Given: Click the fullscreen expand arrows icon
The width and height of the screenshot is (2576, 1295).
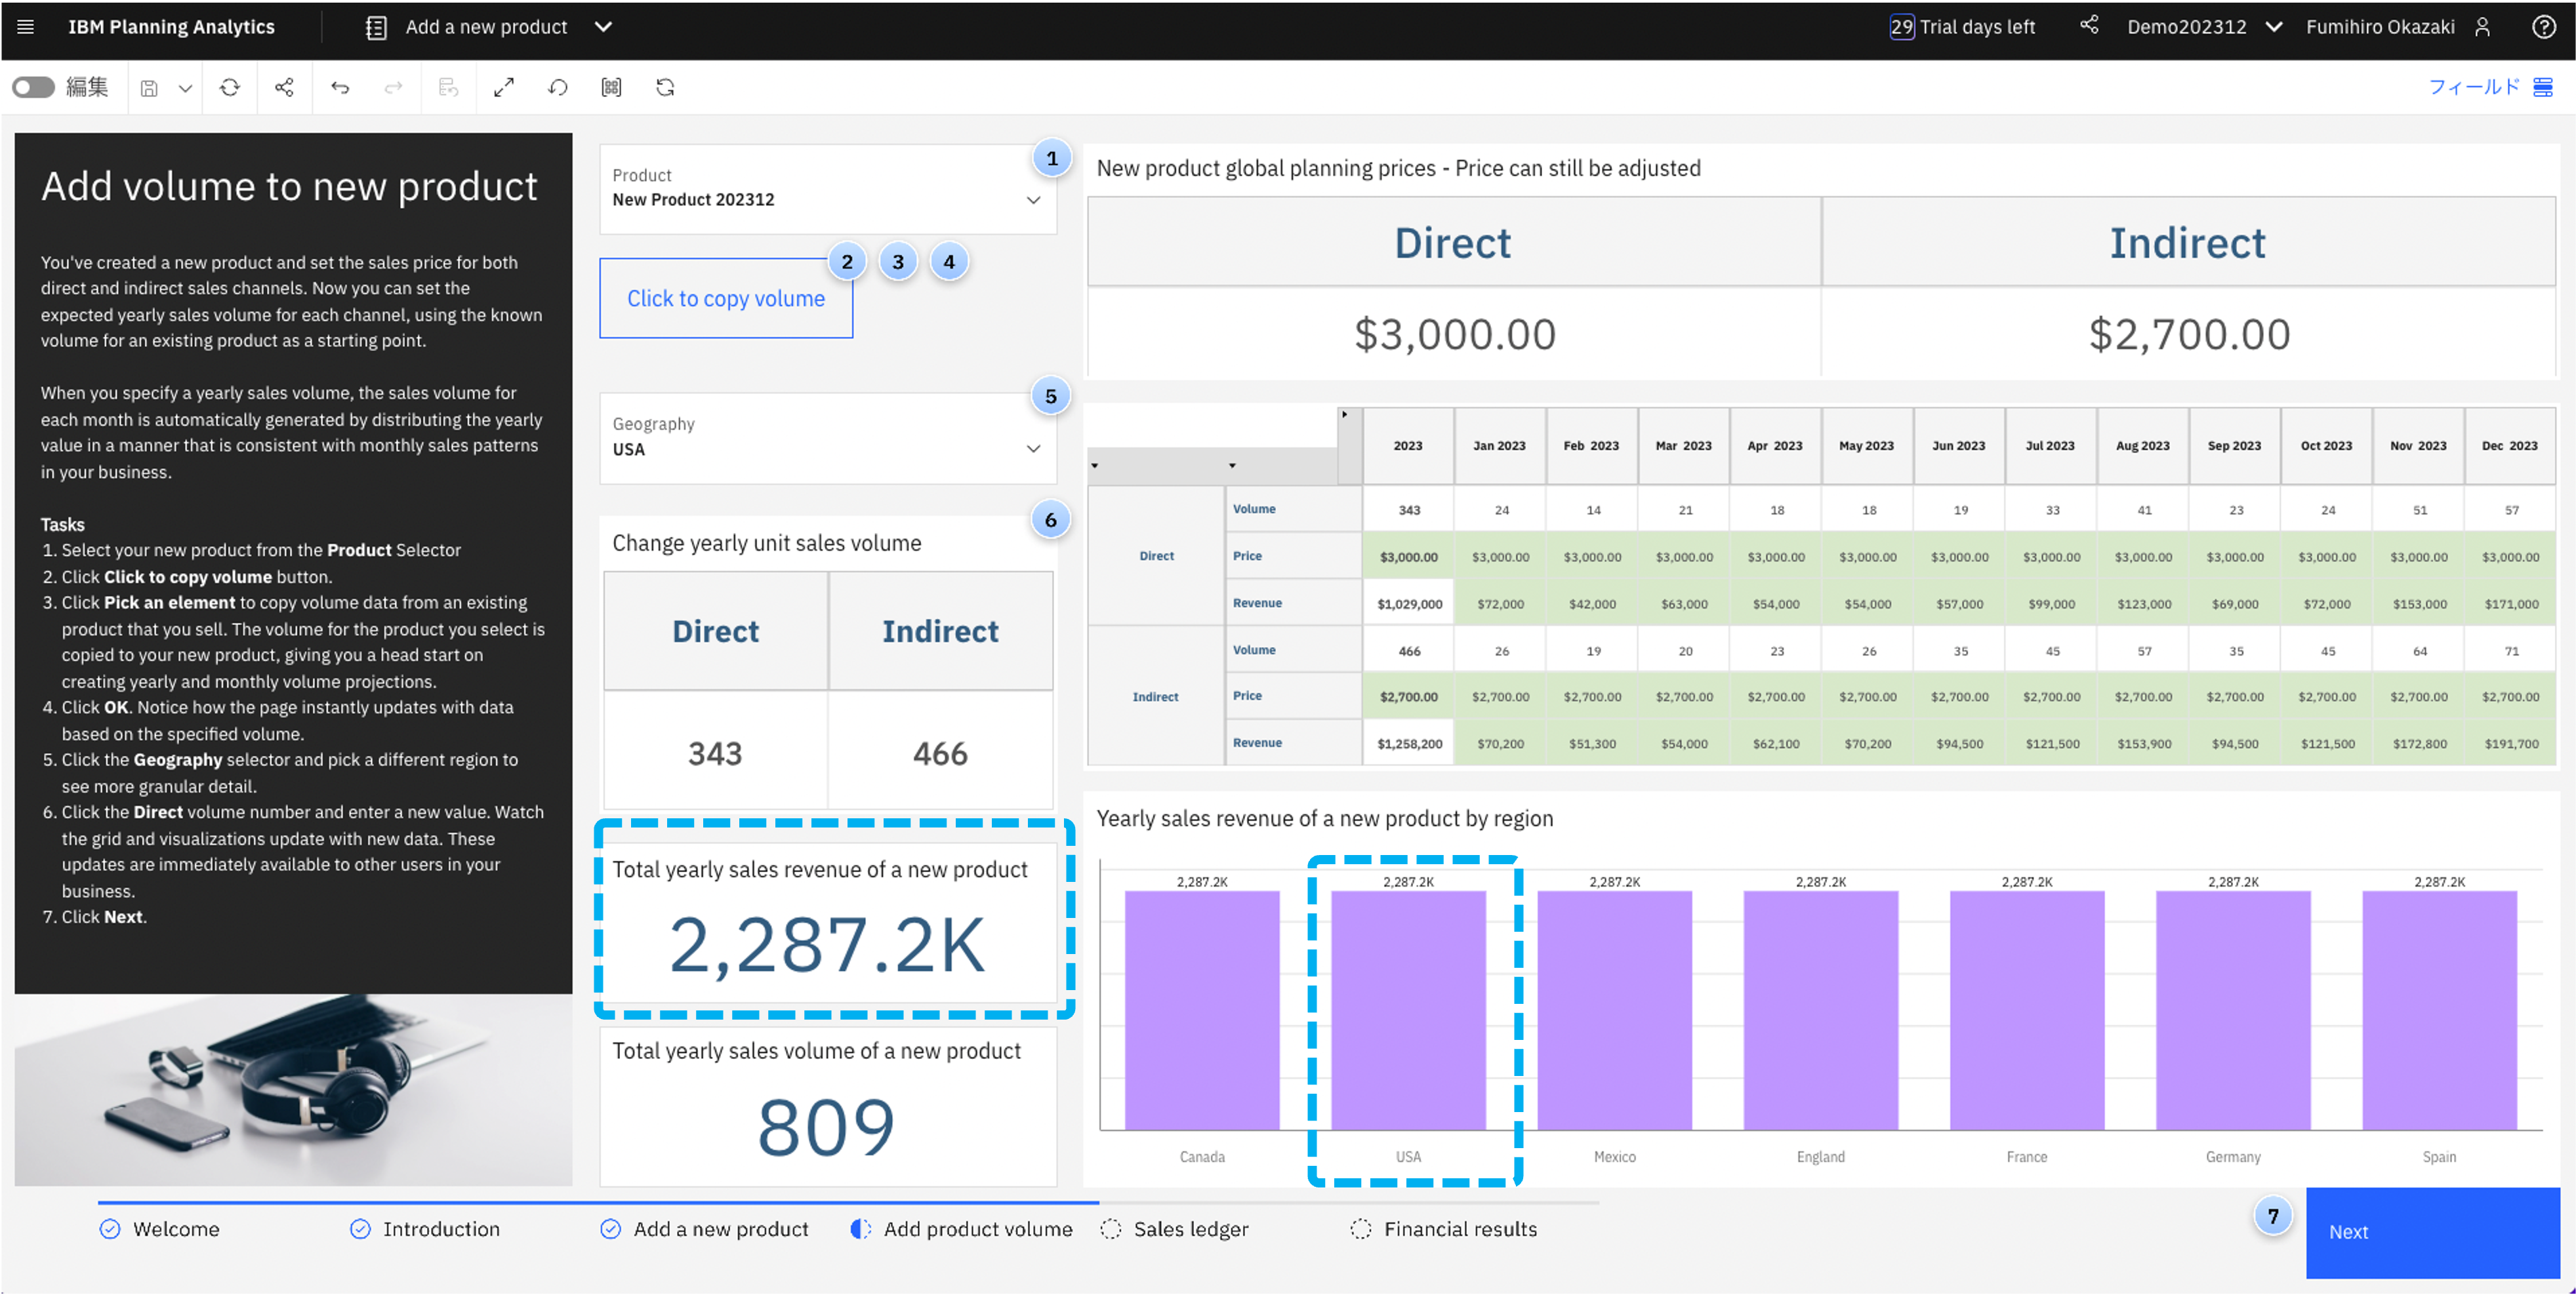Looking at the screenshot, I should [x=504, y=88].
